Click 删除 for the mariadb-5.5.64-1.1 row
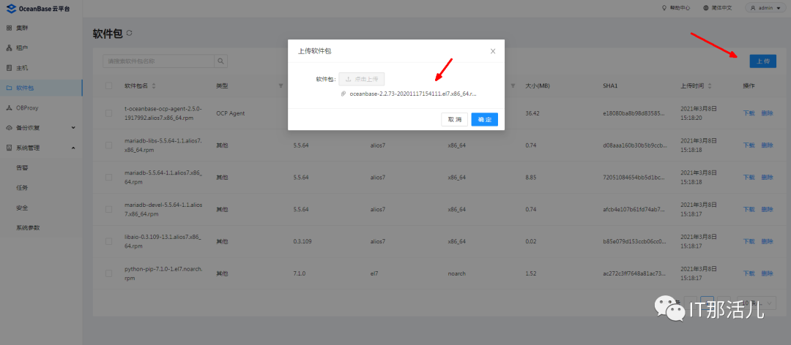This screenshot has height=345, width=791. click(x=767, y=178)
